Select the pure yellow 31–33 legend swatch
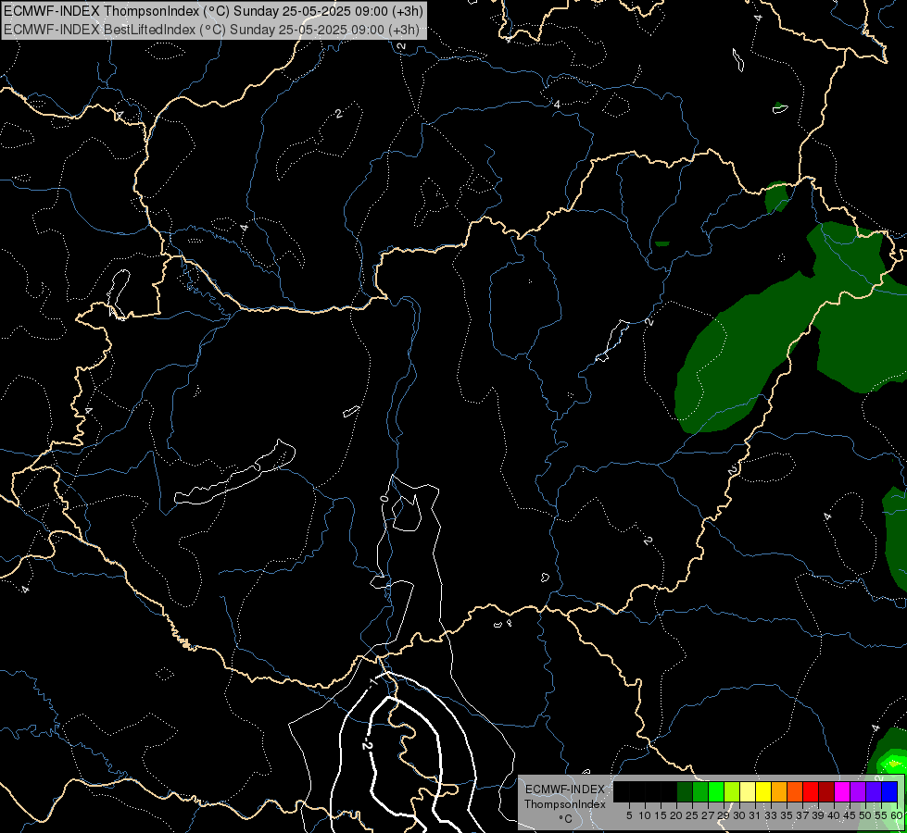Viewport: 907px width, 833px height. pyautogui.click(x=763, y=791)
